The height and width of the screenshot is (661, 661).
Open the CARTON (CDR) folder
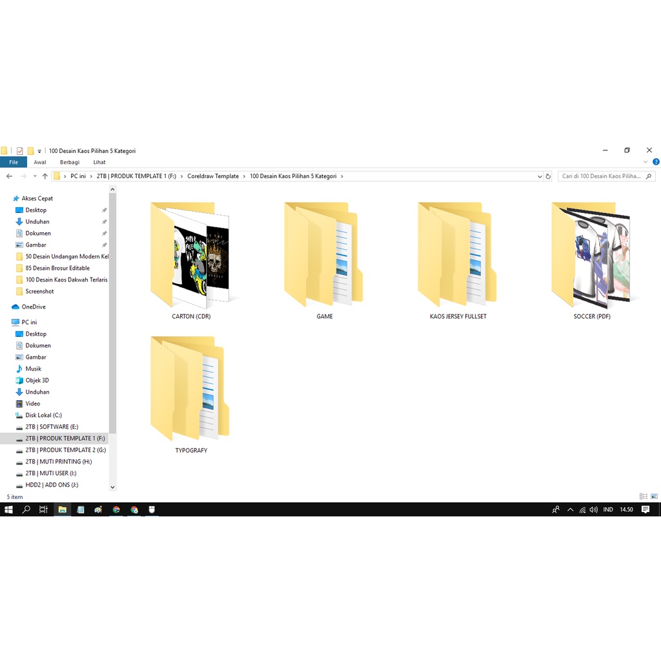tap(190, 256)
